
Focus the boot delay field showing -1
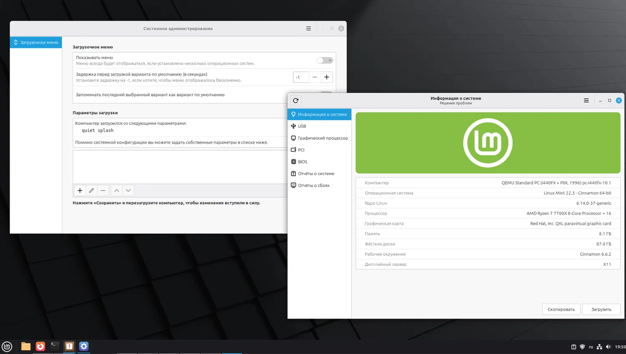coord(301,77)
